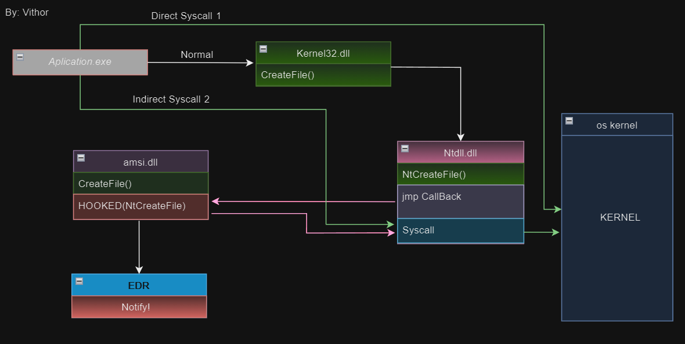Select the EDR title text
Image resolution: width=685 pixels, height=344 pixels.
(x=139, y=286)
